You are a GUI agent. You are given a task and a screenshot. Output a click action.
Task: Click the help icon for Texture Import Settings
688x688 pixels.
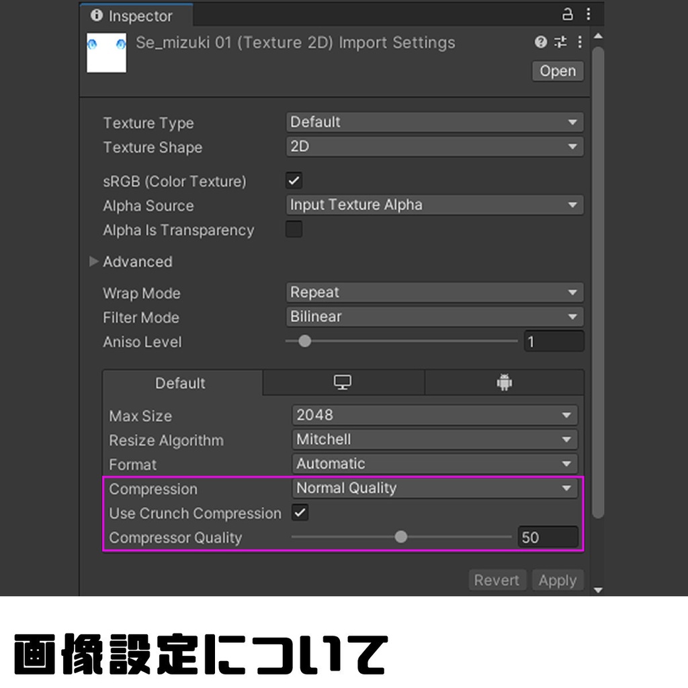540,42
